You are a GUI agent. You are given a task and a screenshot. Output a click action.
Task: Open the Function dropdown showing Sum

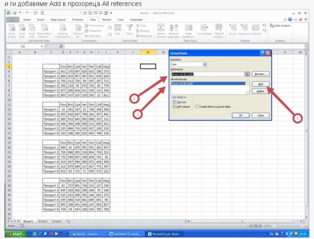(x=205, y=65)
